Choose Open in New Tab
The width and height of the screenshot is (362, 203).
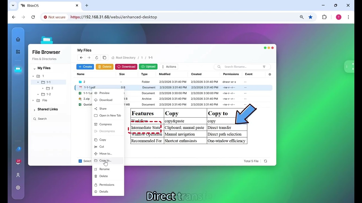tap(108, 115)
